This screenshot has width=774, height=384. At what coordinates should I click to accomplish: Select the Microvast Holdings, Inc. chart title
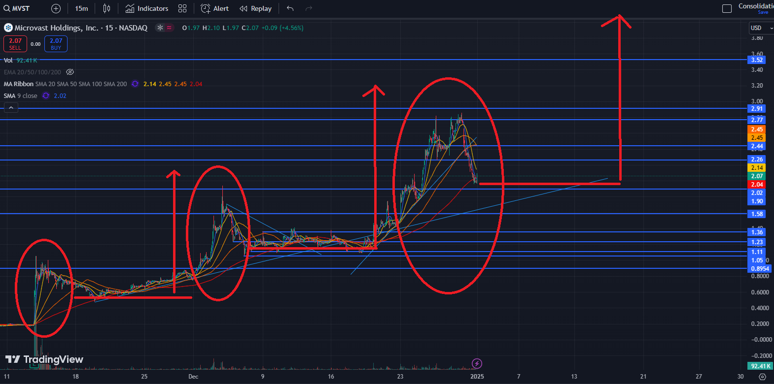[56, 28]
